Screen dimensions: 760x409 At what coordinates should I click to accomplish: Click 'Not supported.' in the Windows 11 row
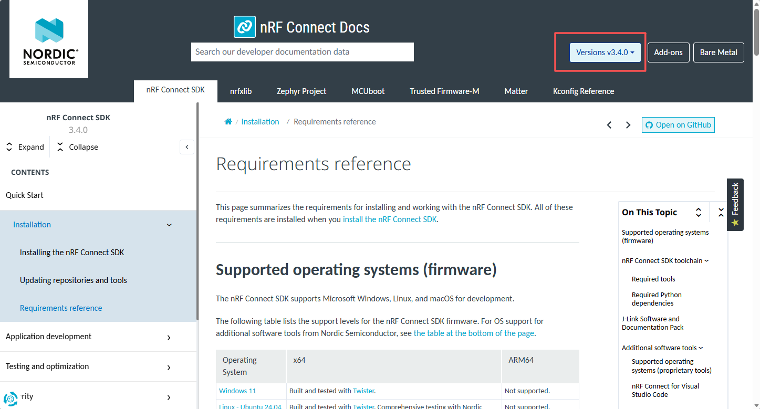tap(527, 391)
